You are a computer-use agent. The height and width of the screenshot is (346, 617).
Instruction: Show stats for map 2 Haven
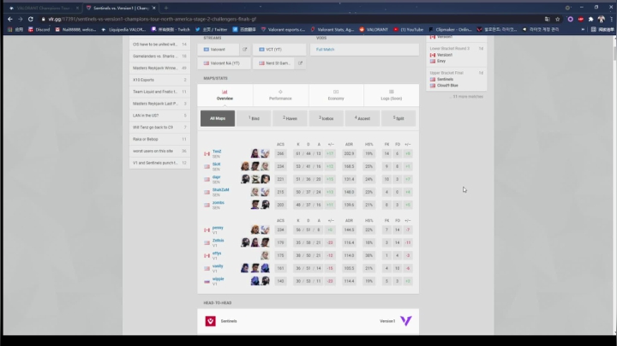[x=290, y=118]
